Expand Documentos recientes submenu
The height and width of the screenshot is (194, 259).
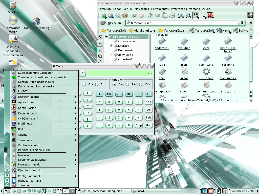pyautogui.click(x=44, y=160)
